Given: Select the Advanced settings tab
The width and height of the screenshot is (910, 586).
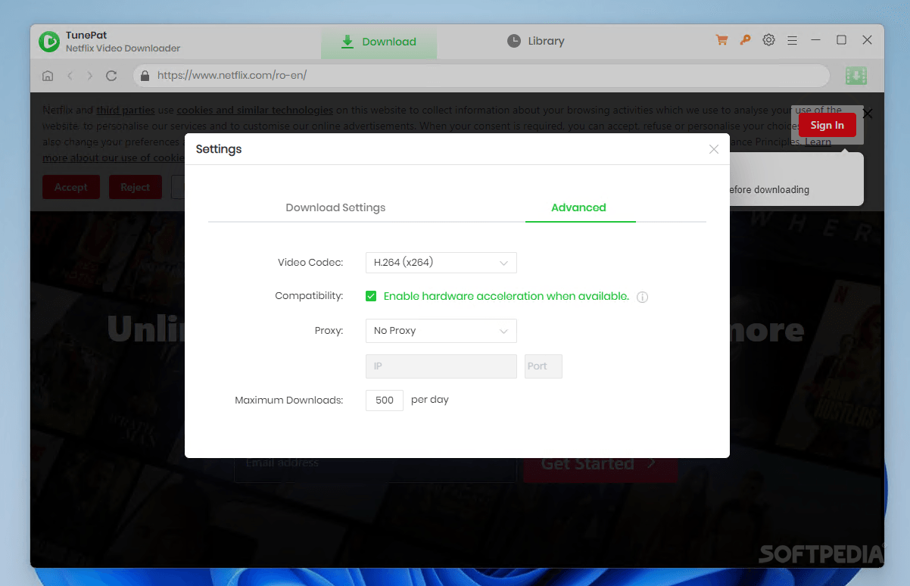Looking at the screenshot, I should 578,207.
